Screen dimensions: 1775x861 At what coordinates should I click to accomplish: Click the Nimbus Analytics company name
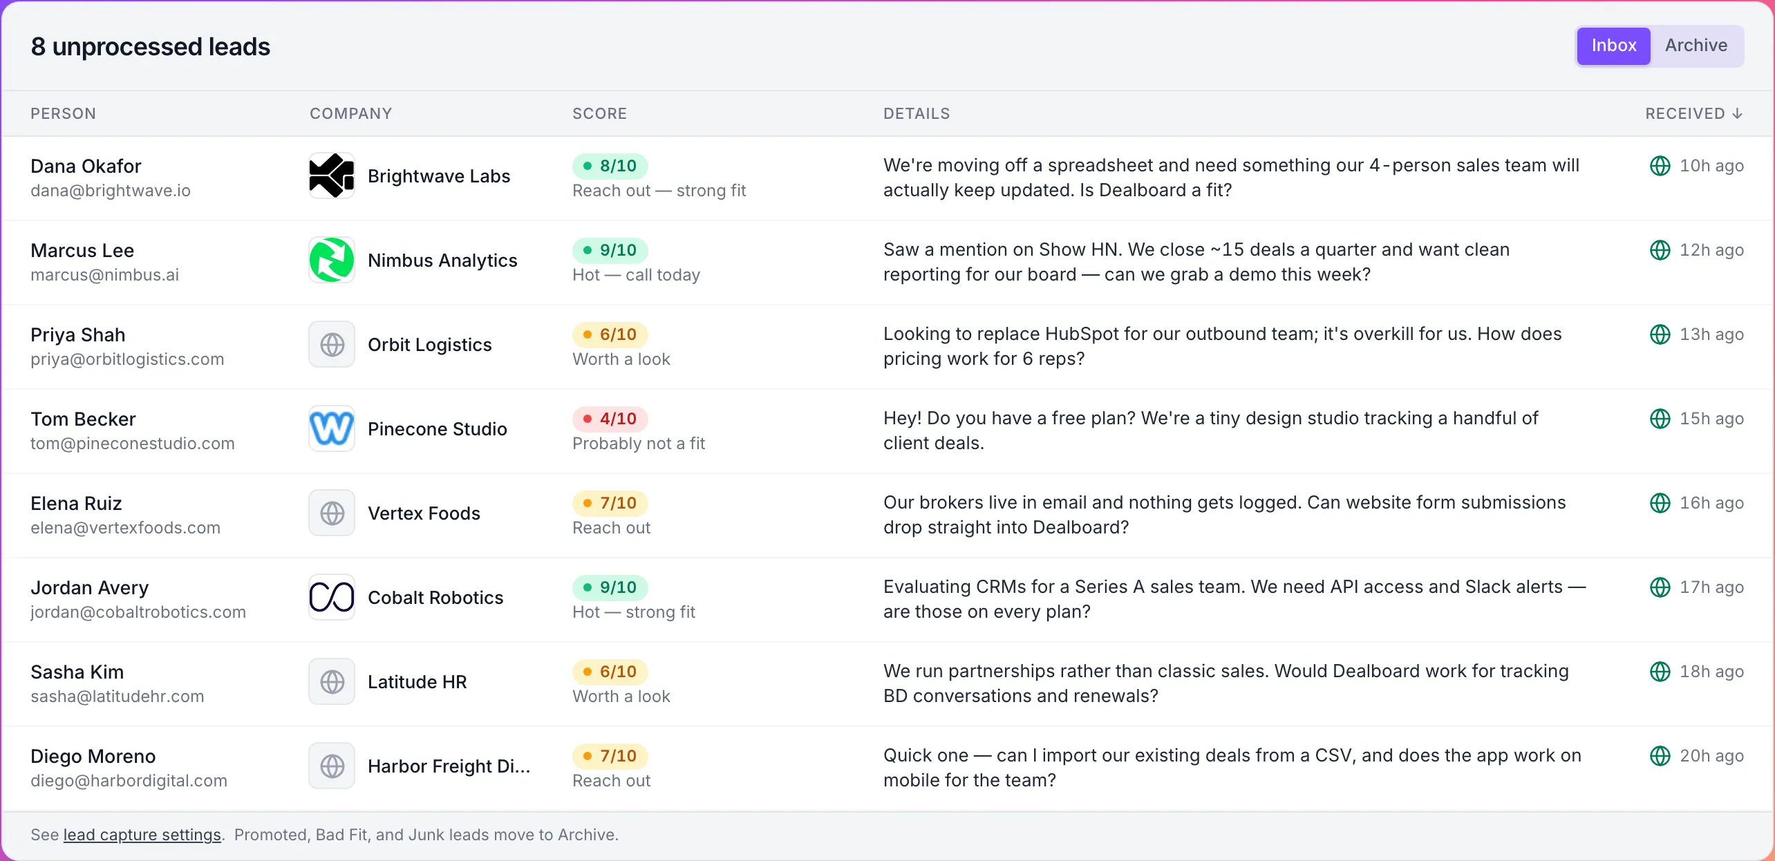(442, 261)
